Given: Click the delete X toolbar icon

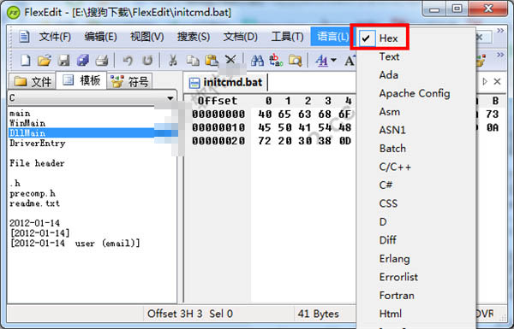Looking at the screenshot, I should (230, 60).
